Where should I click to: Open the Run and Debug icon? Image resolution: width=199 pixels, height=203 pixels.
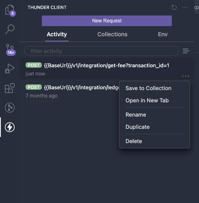pos(9,68)
